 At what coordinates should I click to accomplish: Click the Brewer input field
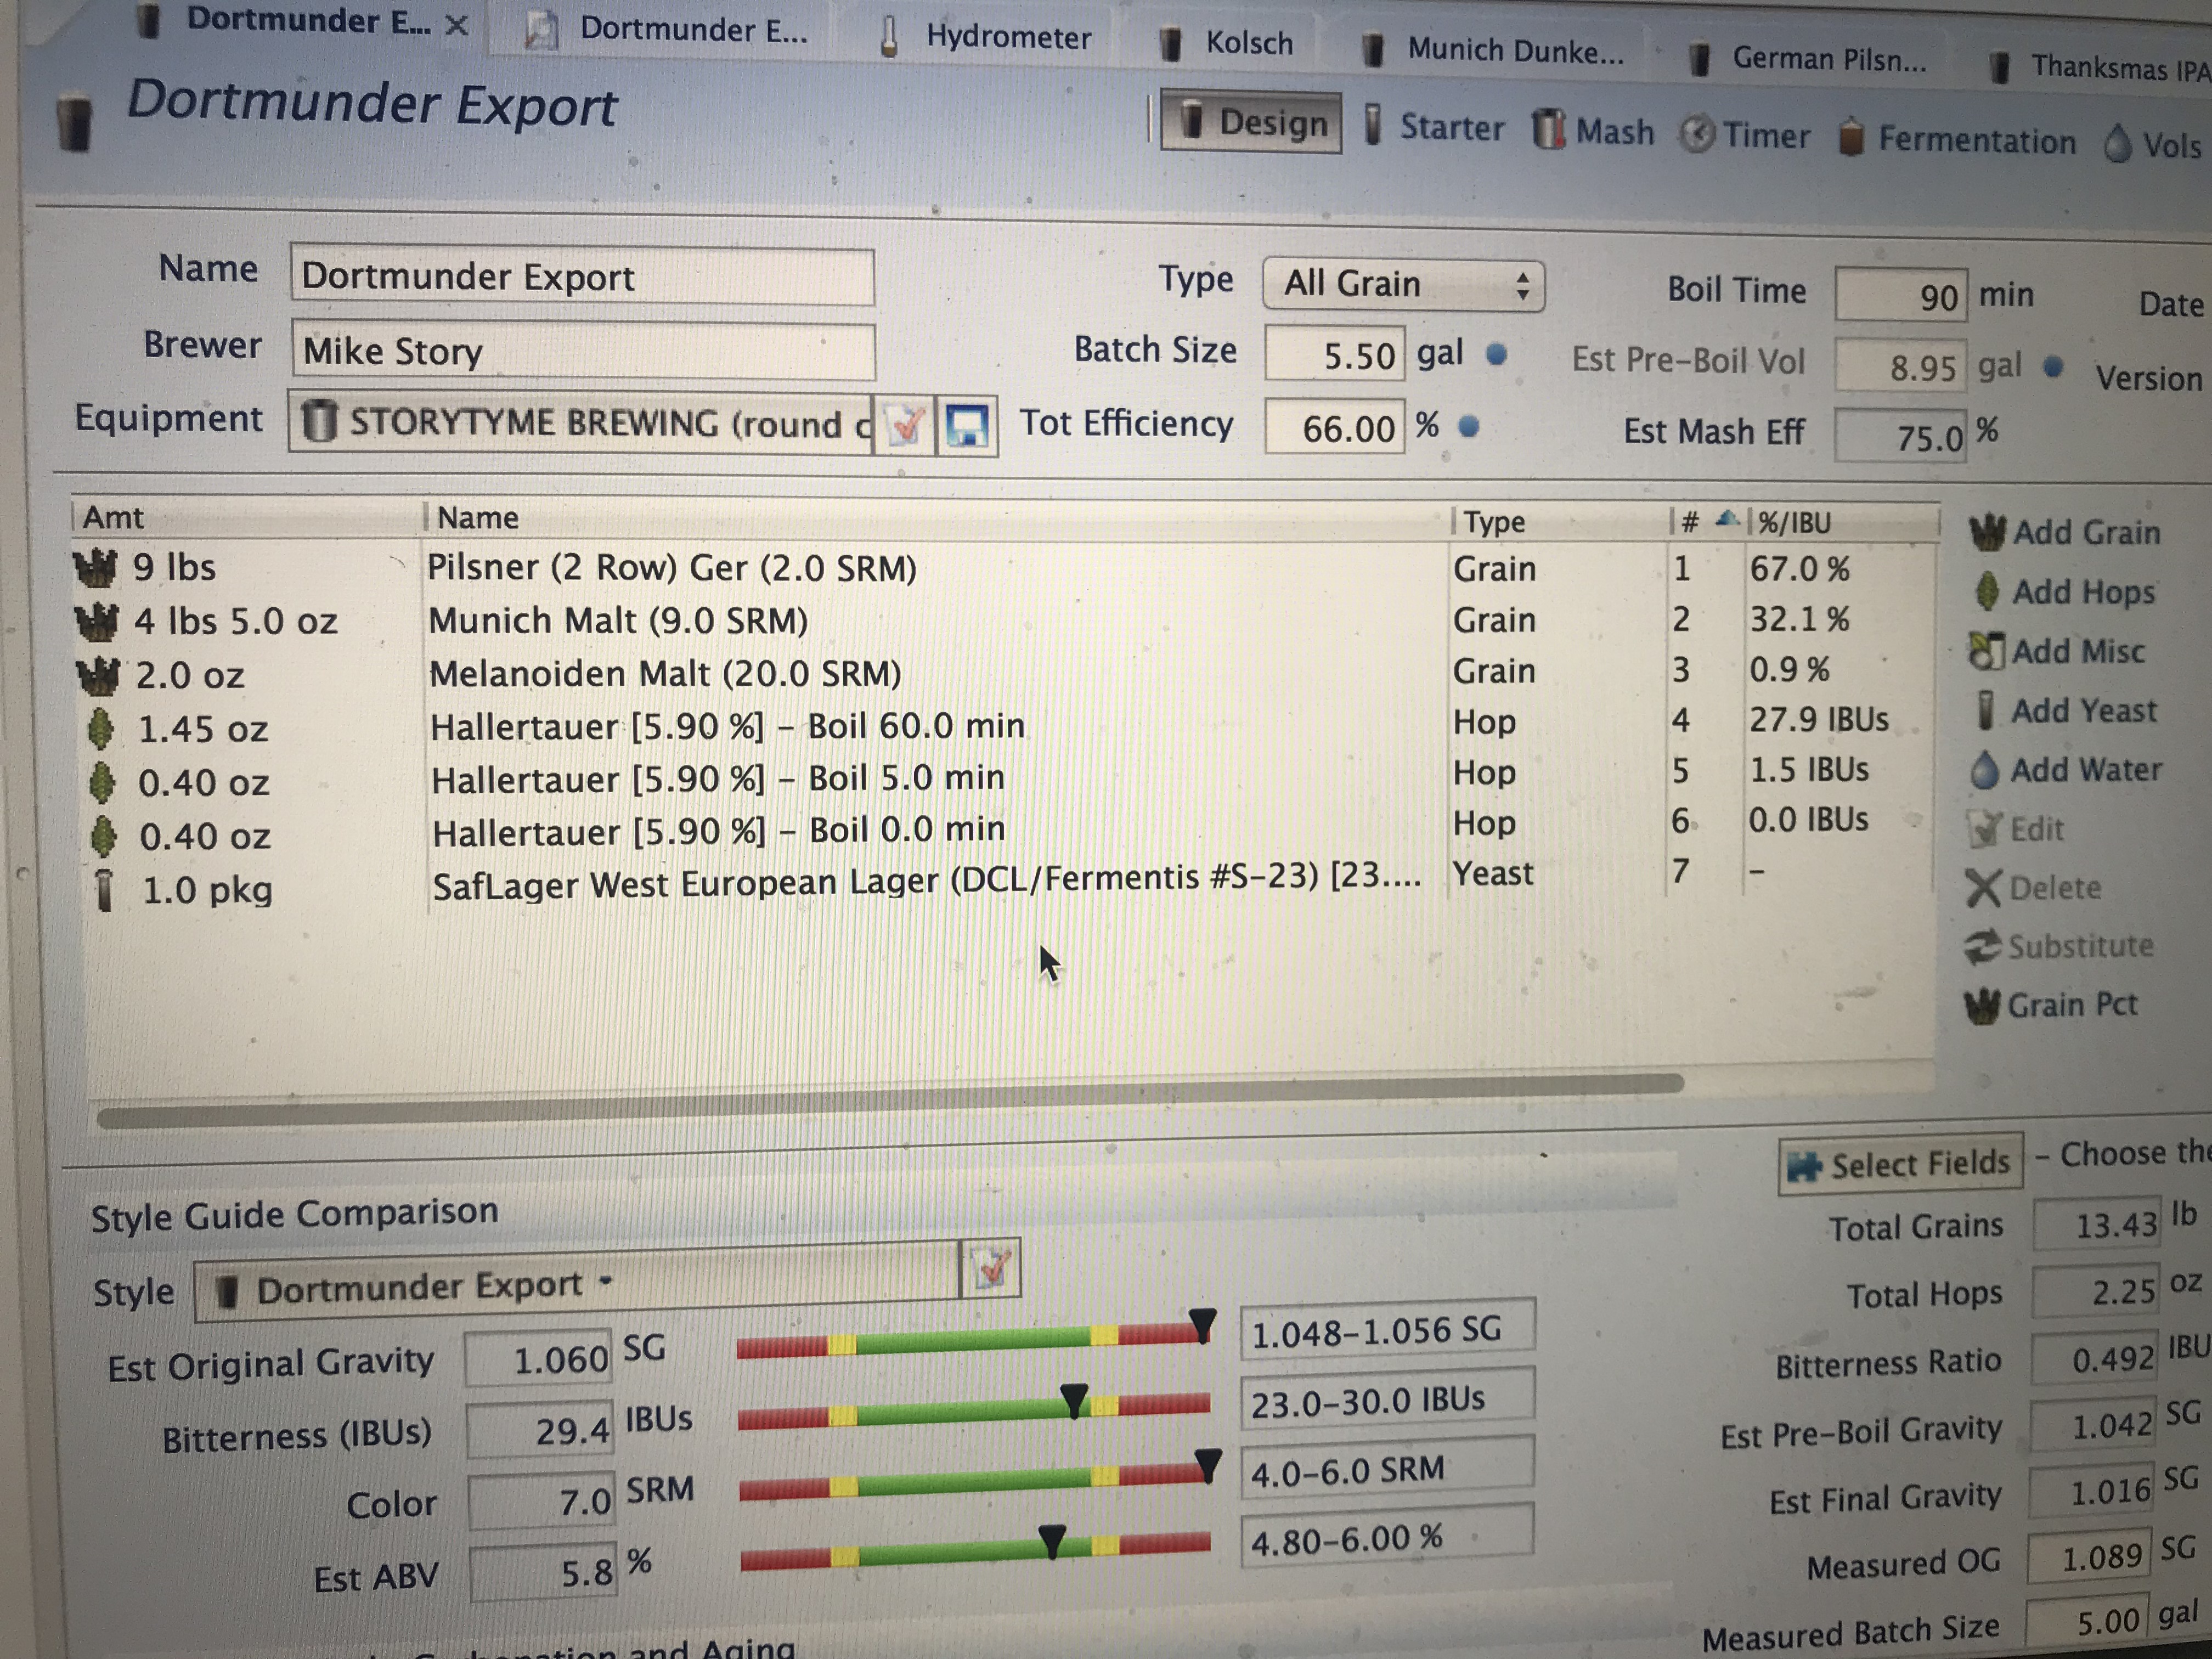[583, 351]
